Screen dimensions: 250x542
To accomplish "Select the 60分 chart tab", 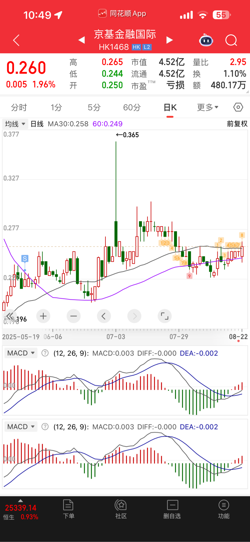I will pyautogui.click(x=132, y=107).
